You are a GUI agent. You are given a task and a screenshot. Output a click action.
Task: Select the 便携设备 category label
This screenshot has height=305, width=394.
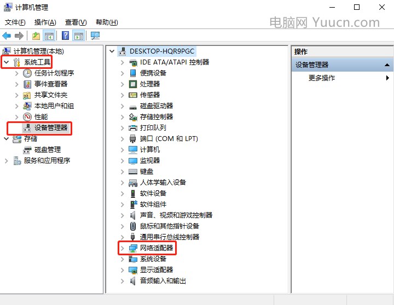click(x=153, y=73)
